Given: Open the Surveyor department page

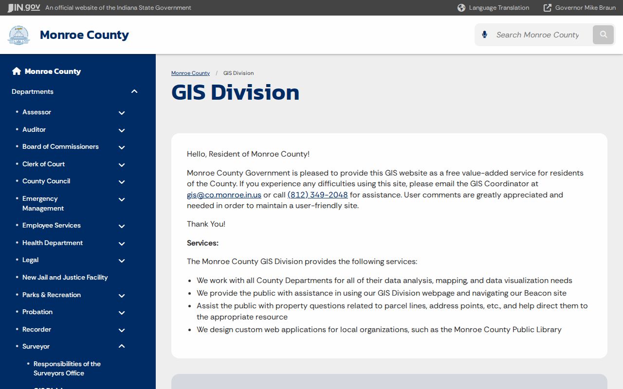Looking at the screenshot, I should (x=36, y=346).
